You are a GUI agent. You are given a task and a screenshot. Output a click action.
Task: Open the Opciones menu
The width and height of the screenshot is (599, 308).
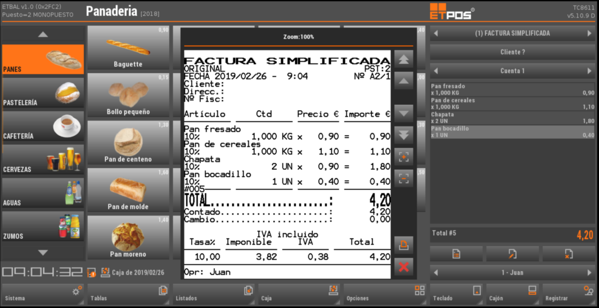[x=385, y=294]
